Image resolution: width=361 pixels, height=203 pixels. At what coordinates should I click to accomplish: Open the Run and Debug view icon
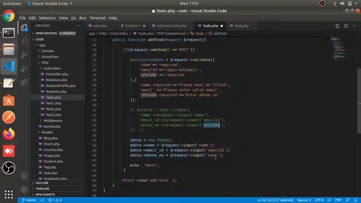click(24, 69)
